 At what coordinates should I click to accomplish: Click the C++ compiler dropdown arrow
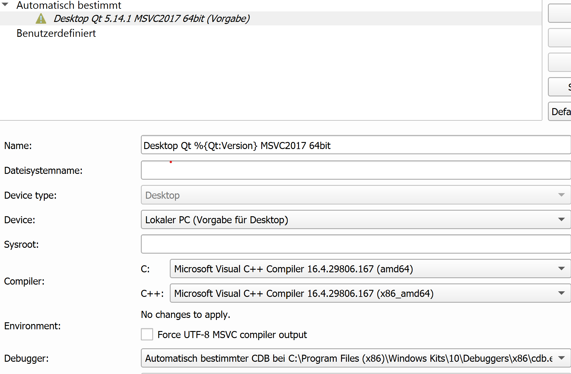click(x=561, y=293)
